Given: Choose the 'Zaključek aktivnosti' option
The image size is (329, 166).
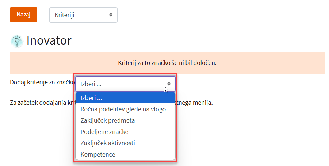Looking at the screenshot, I should coord(108,143).
